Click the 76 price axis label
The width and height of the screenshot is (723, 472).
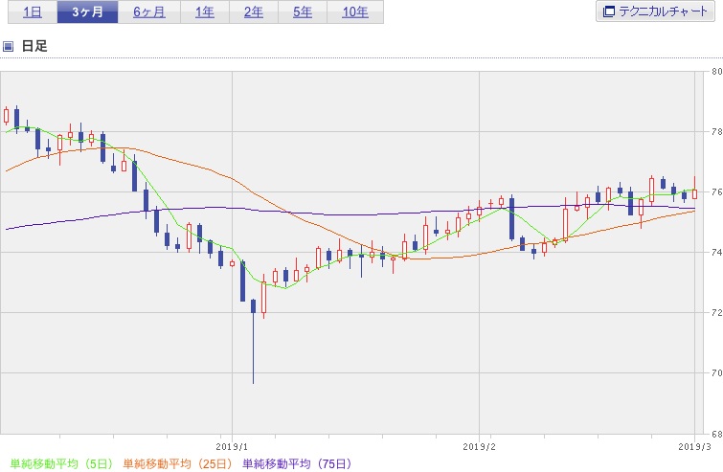tap(716, 192)
